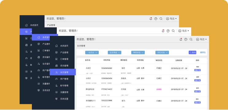This screenshot has height=110, width=228.
Task: Click address 山西 晋中 in 小苏打 row
Action: coord(140,78)
